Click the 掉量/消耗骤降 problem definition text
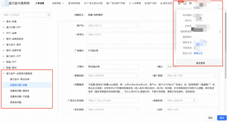The height and width of the screenshot is (123, 228). point(95,15)
